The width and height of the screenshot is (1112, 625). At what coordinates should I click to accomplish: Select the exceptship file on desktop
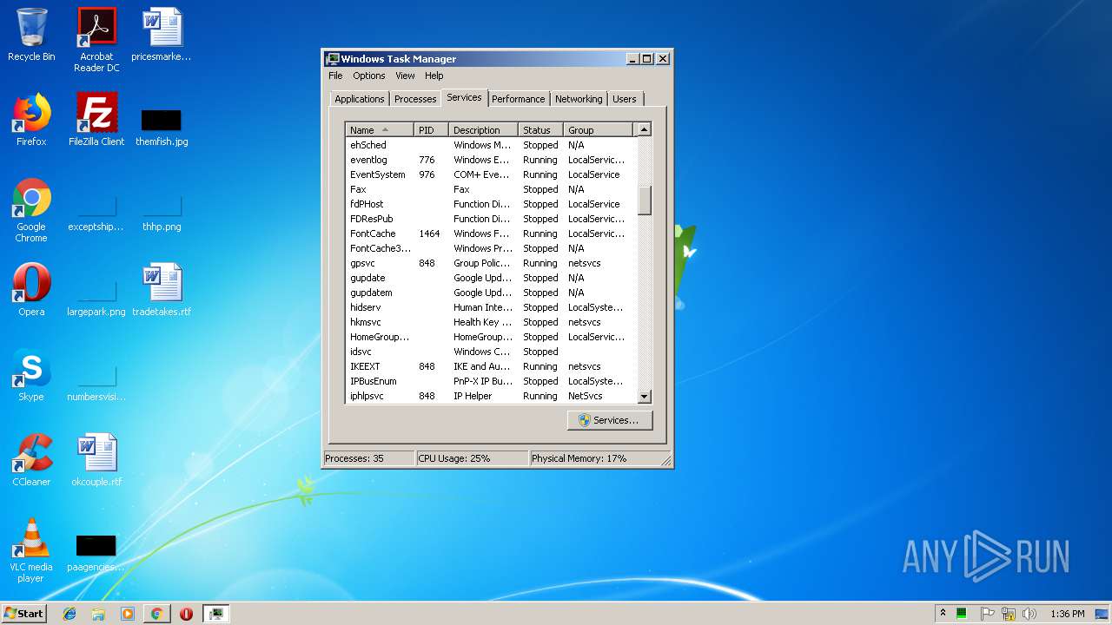pyautogui.click(x=96, y=213)
